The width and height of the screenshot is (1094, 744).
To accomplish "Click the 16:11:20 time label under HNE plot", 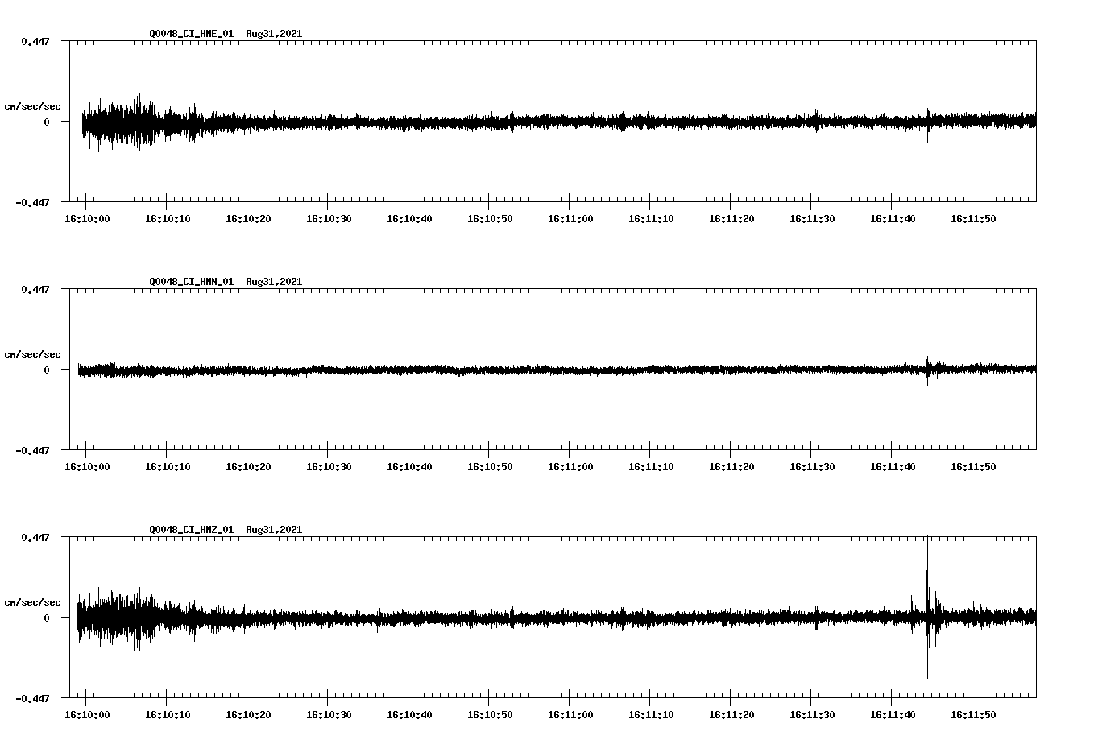I will tap(731, 219).
